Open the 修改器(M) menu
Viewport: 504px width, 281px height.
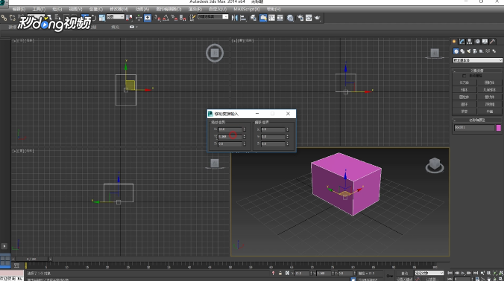pyautogui.click(x=119, y=9)
